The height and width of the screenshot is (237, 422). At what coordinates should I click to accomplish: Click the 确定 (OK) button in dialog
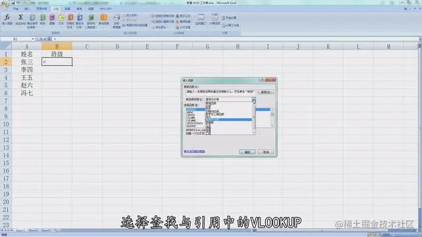click(247, 152)
